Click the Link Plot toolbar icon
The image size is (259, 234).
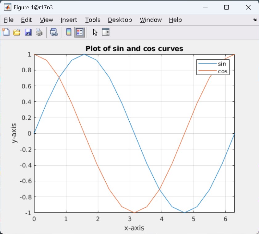coord(54,32)
